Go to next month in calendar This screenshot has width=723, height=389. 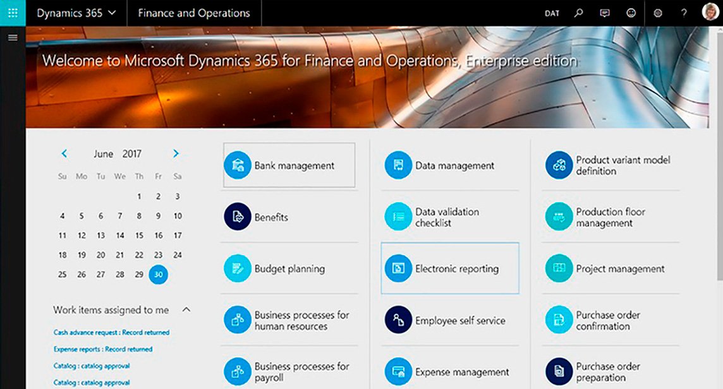176,153
